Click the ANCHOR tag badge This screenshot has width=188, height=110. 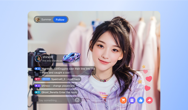(x=46, y=79)
